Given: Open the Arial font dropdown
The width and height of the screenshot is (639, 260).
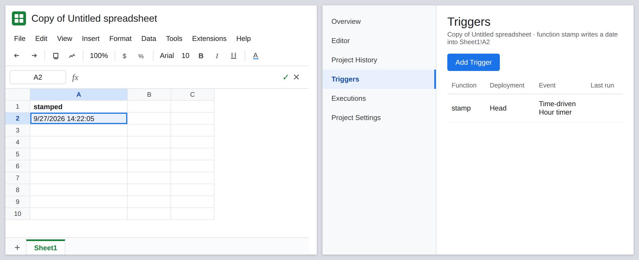Looking at the screenshot, I should [167, 56].
